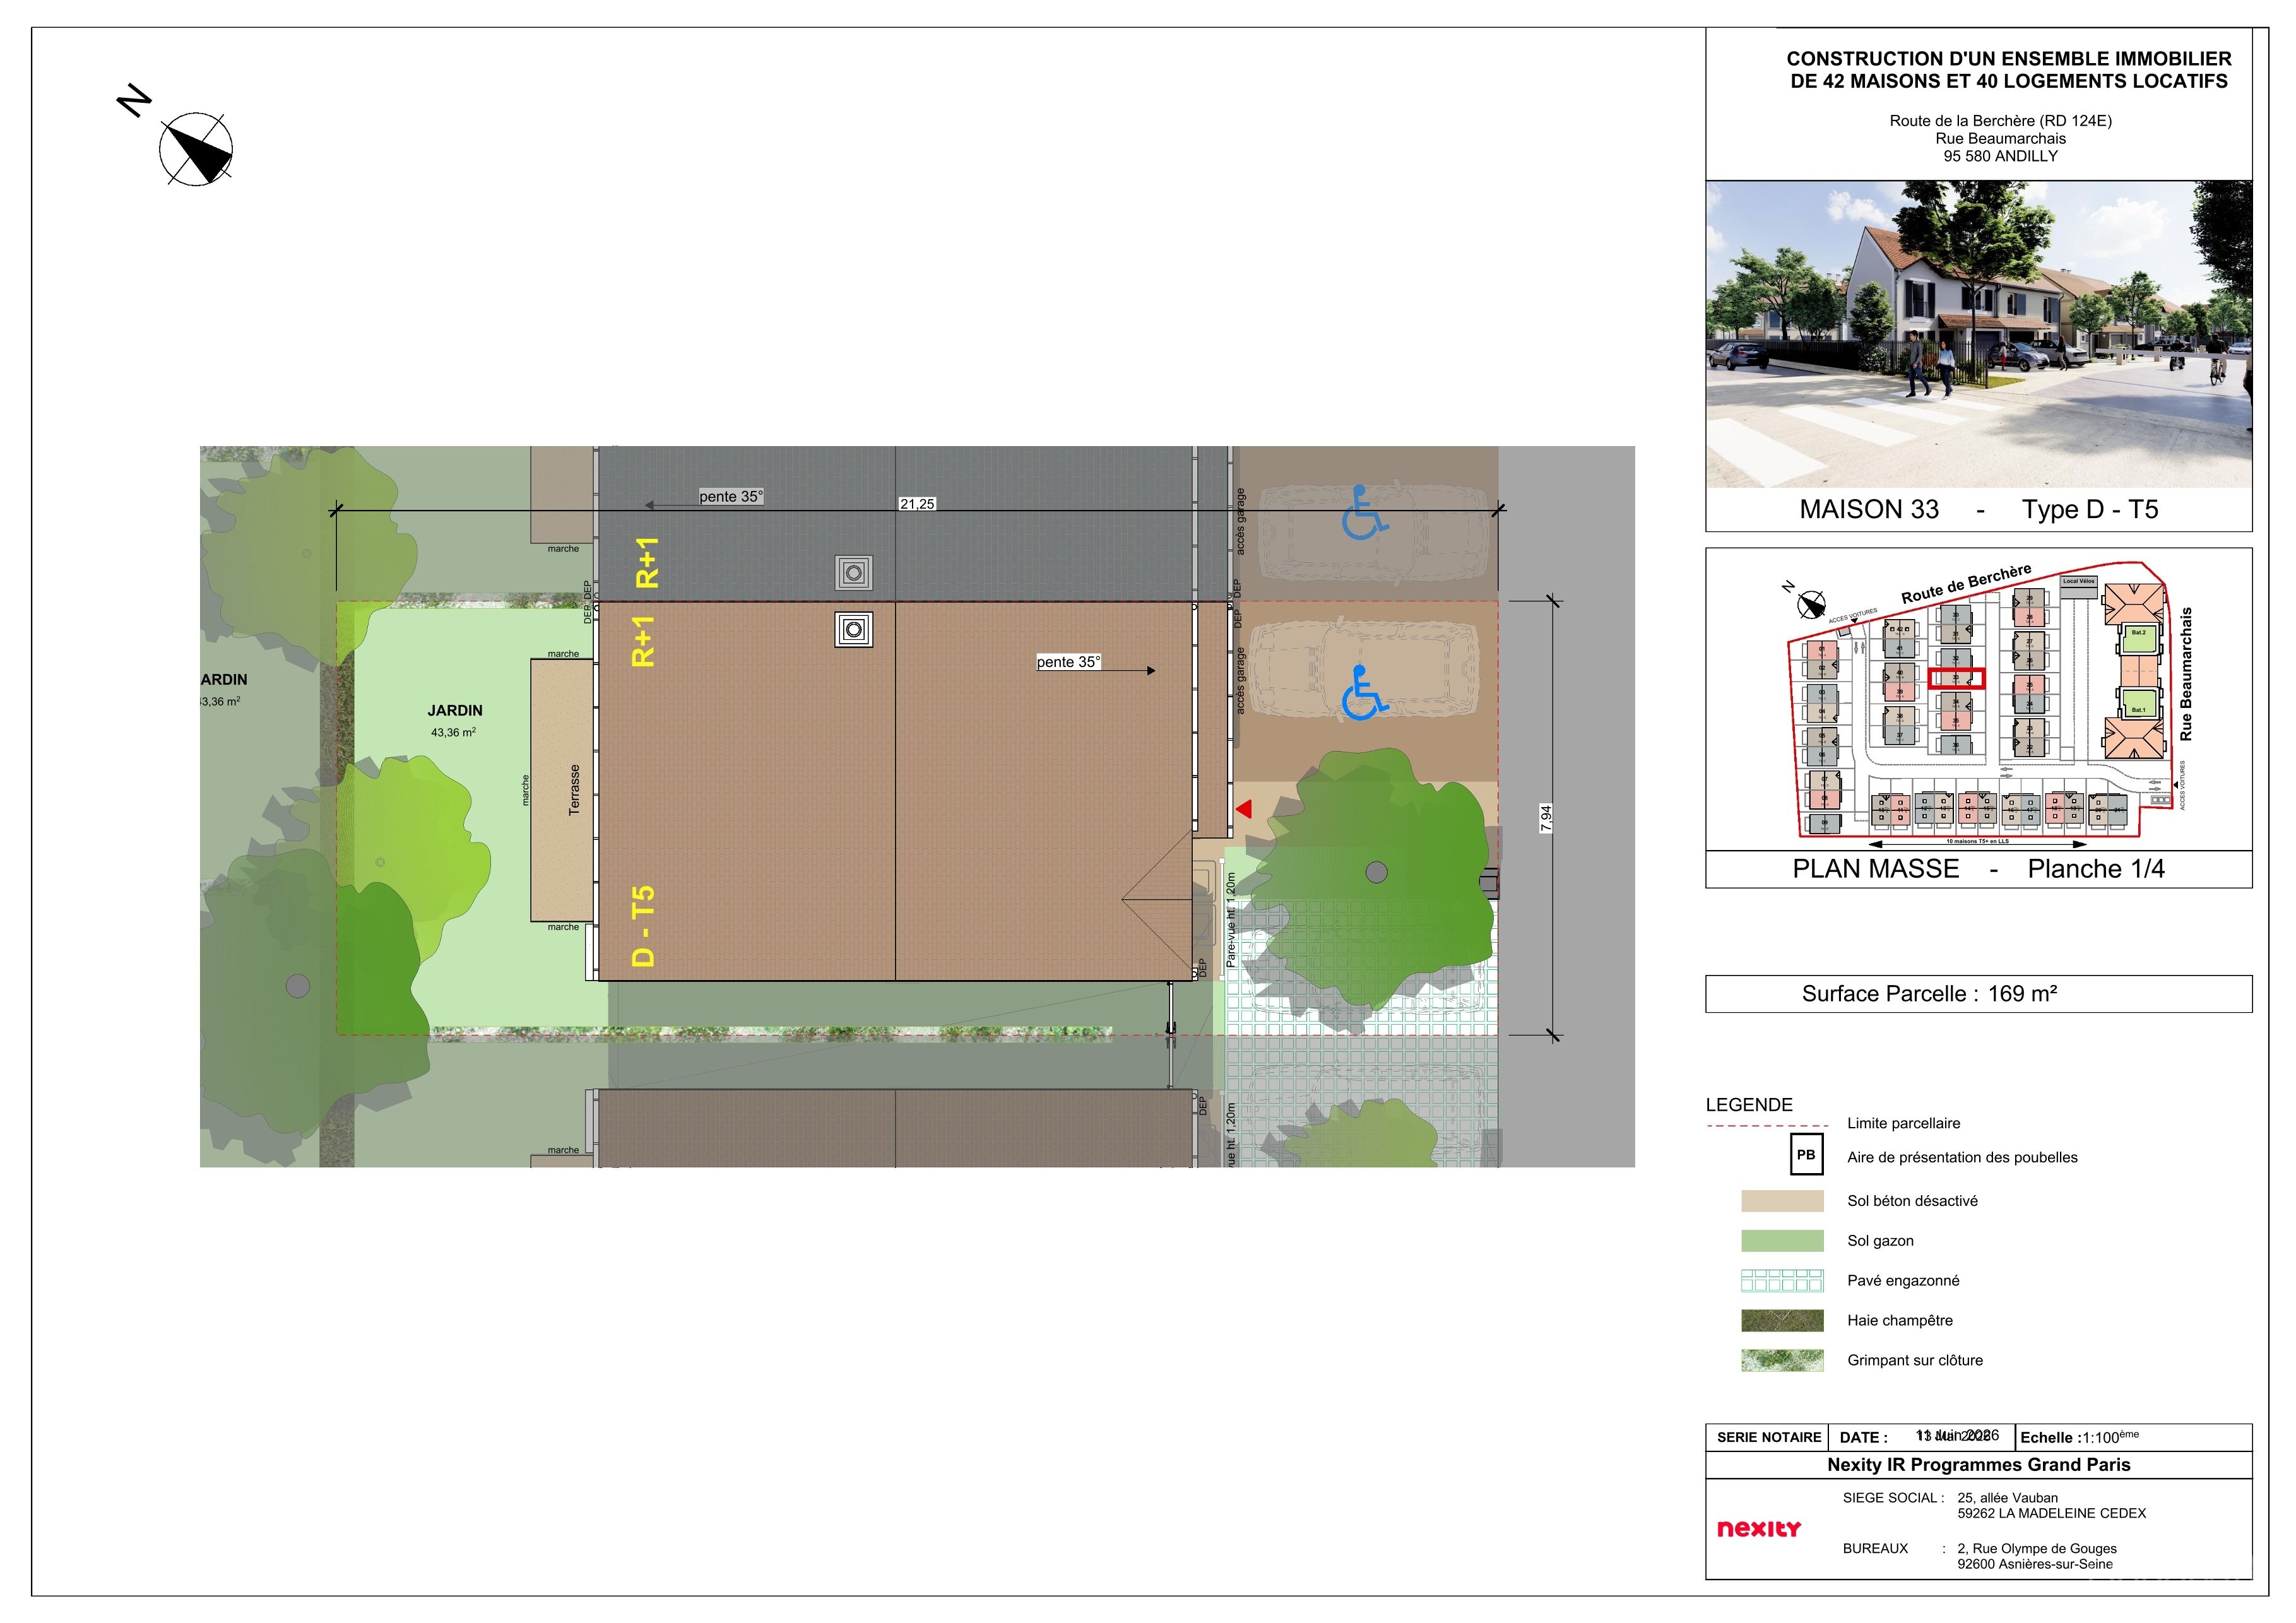Screen dimensions: 2296x1623
Task: Click the yellow 'D - T5' label
Action: click(643, 926)
